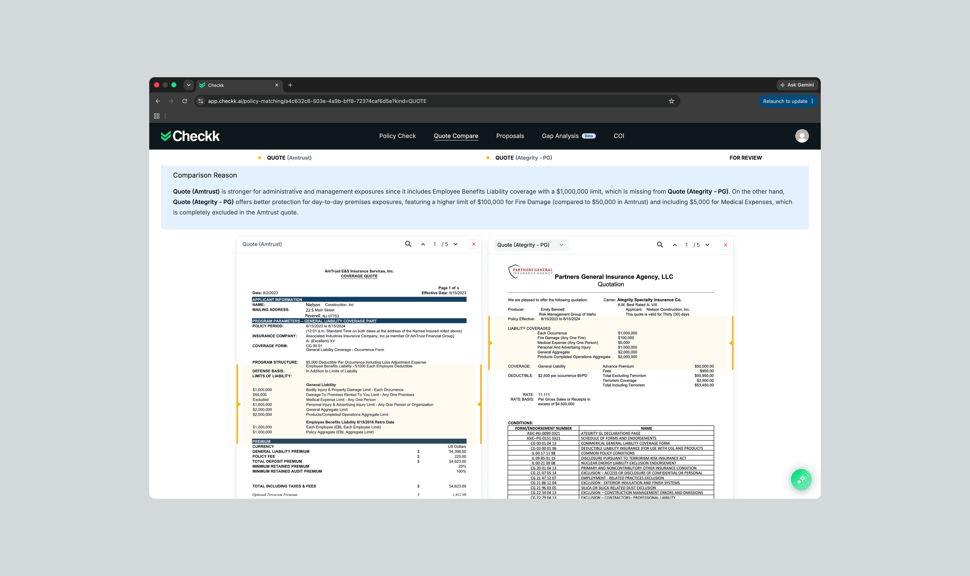This screenshot has height=576, width=970.
Task: Click Ask Gemini button
Action: pyautogui.click(x=797, y=85)
